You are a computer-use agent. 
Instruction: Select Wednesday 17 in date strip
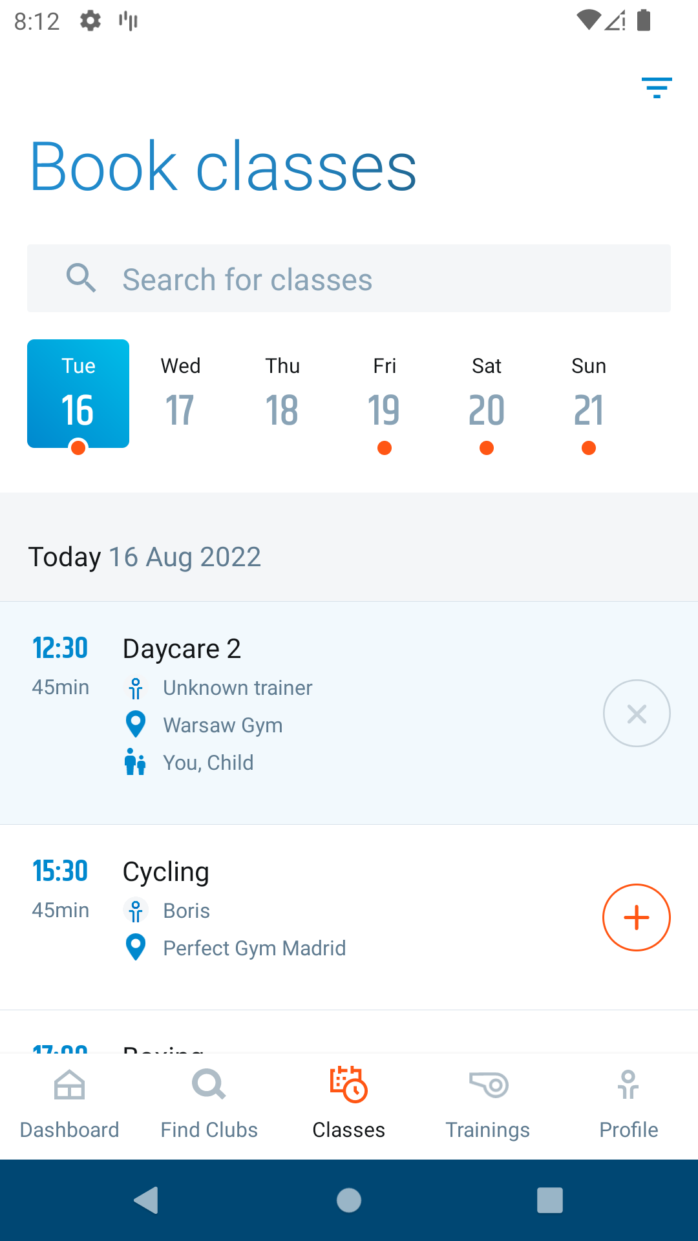(x=180, y=394)
